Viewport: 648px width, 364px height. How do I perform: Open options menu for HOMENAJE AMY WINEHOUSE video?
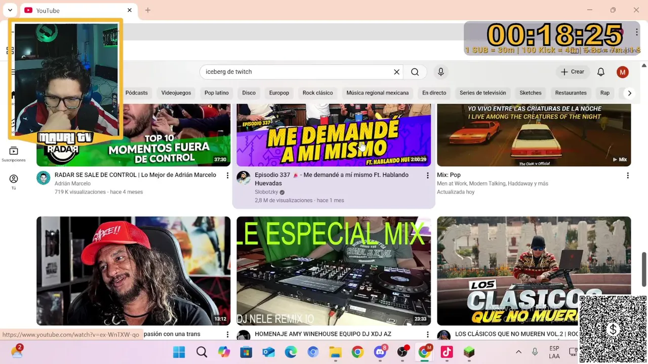[x=427, y=335]
